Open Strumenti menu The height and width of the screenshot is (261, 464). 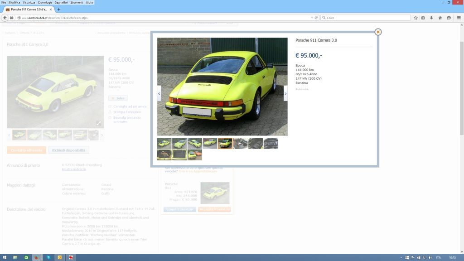coord(77,2)
